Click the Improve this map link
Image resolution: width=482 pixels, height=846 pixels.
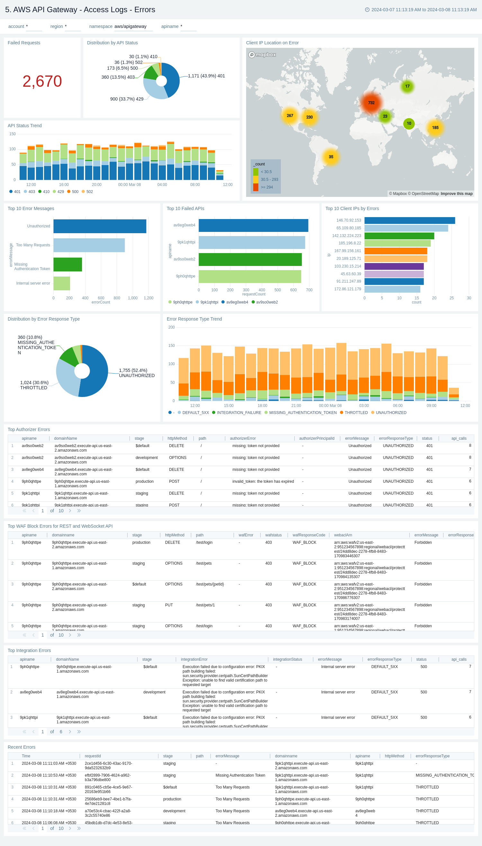457,194
